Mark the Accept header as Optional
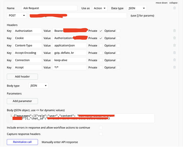Screen dimensions: 183x147 pyautogui.click(x=118, y=68)
